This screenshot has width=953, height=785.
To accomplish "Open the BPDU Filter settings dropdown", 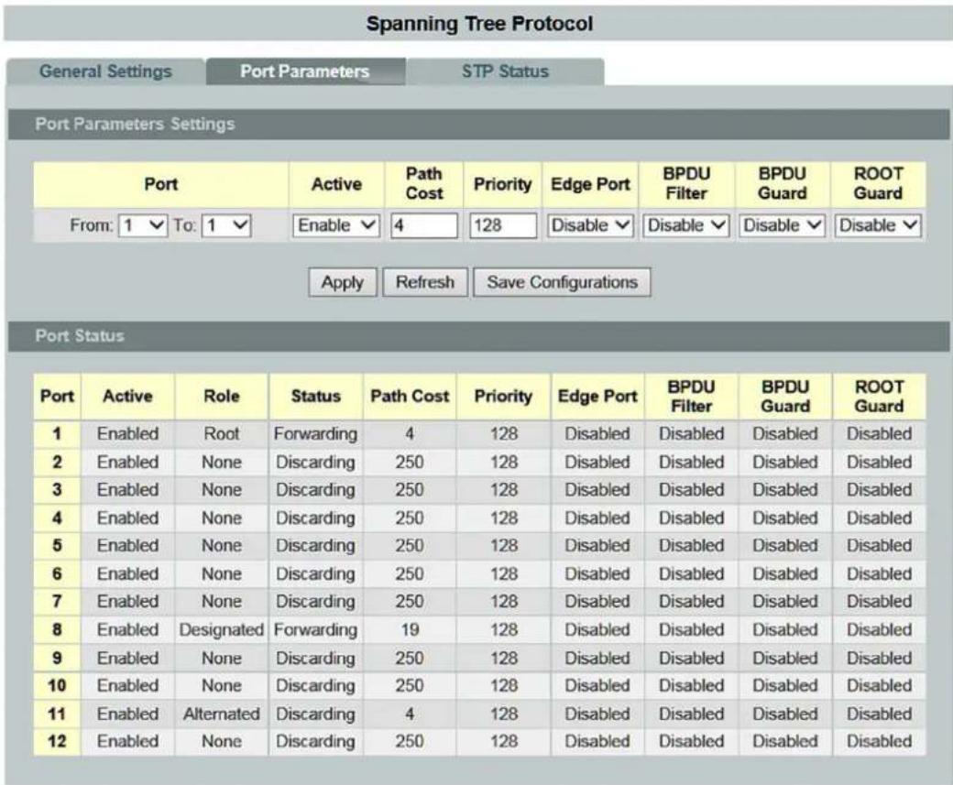I will coord(685,225).
